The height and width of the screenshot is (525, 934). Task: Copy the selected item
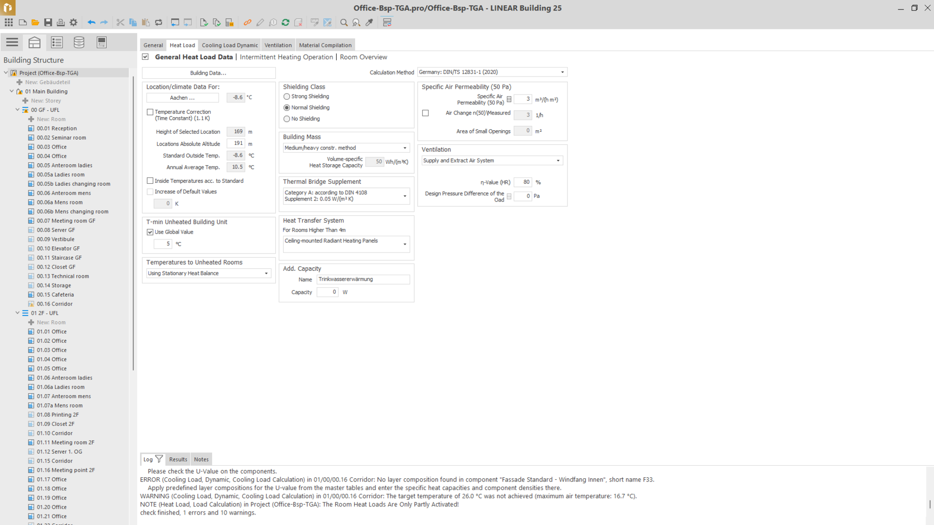pyautogui.click(x=133, y=23)
